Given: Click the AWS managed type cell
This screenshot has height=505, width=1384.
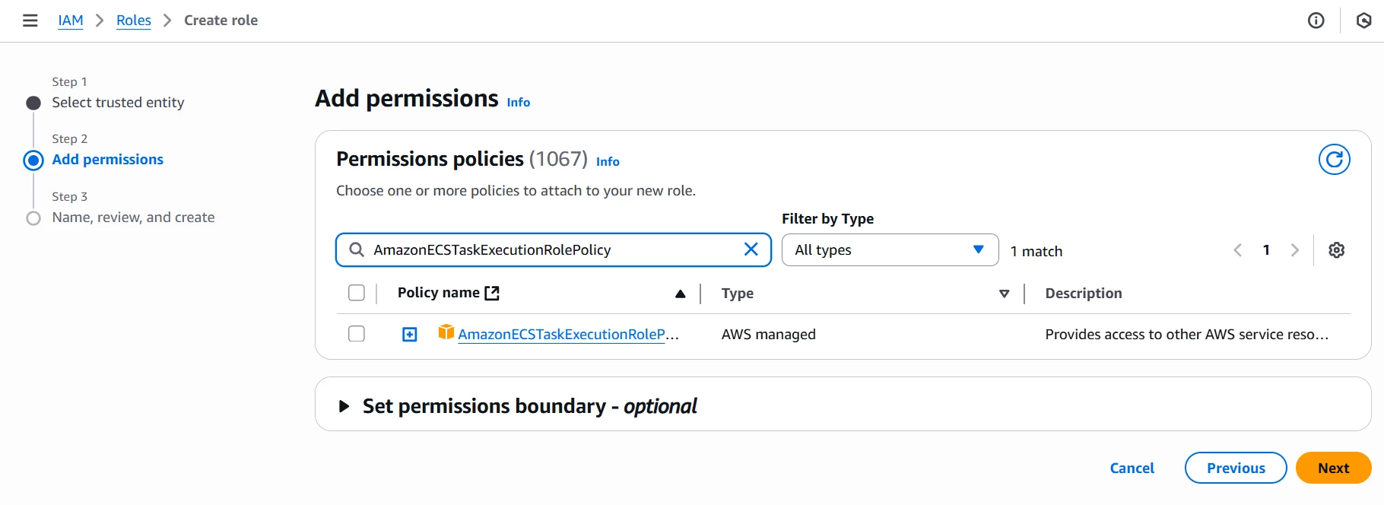Looking at the screenshot, I should 768,335.
